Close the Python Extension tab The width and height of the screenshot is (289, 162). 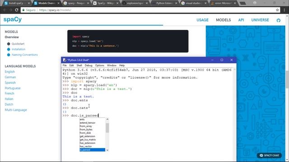tap(176, 3)
